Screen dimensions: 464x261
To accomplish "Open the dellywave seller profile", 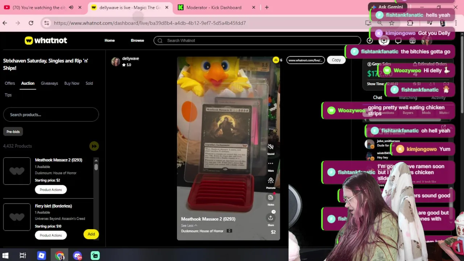I will 130,58.
